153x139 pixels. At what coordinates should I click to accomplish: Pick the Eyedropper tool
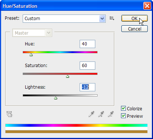point(91,114)
